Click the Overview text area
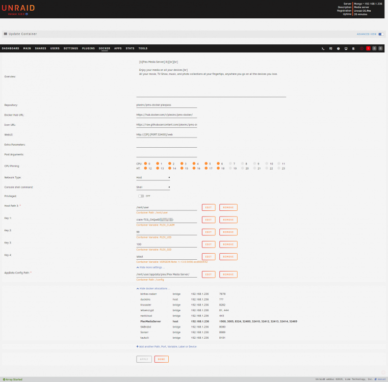Viewport: 388px width, 382px height. [211, 77]
